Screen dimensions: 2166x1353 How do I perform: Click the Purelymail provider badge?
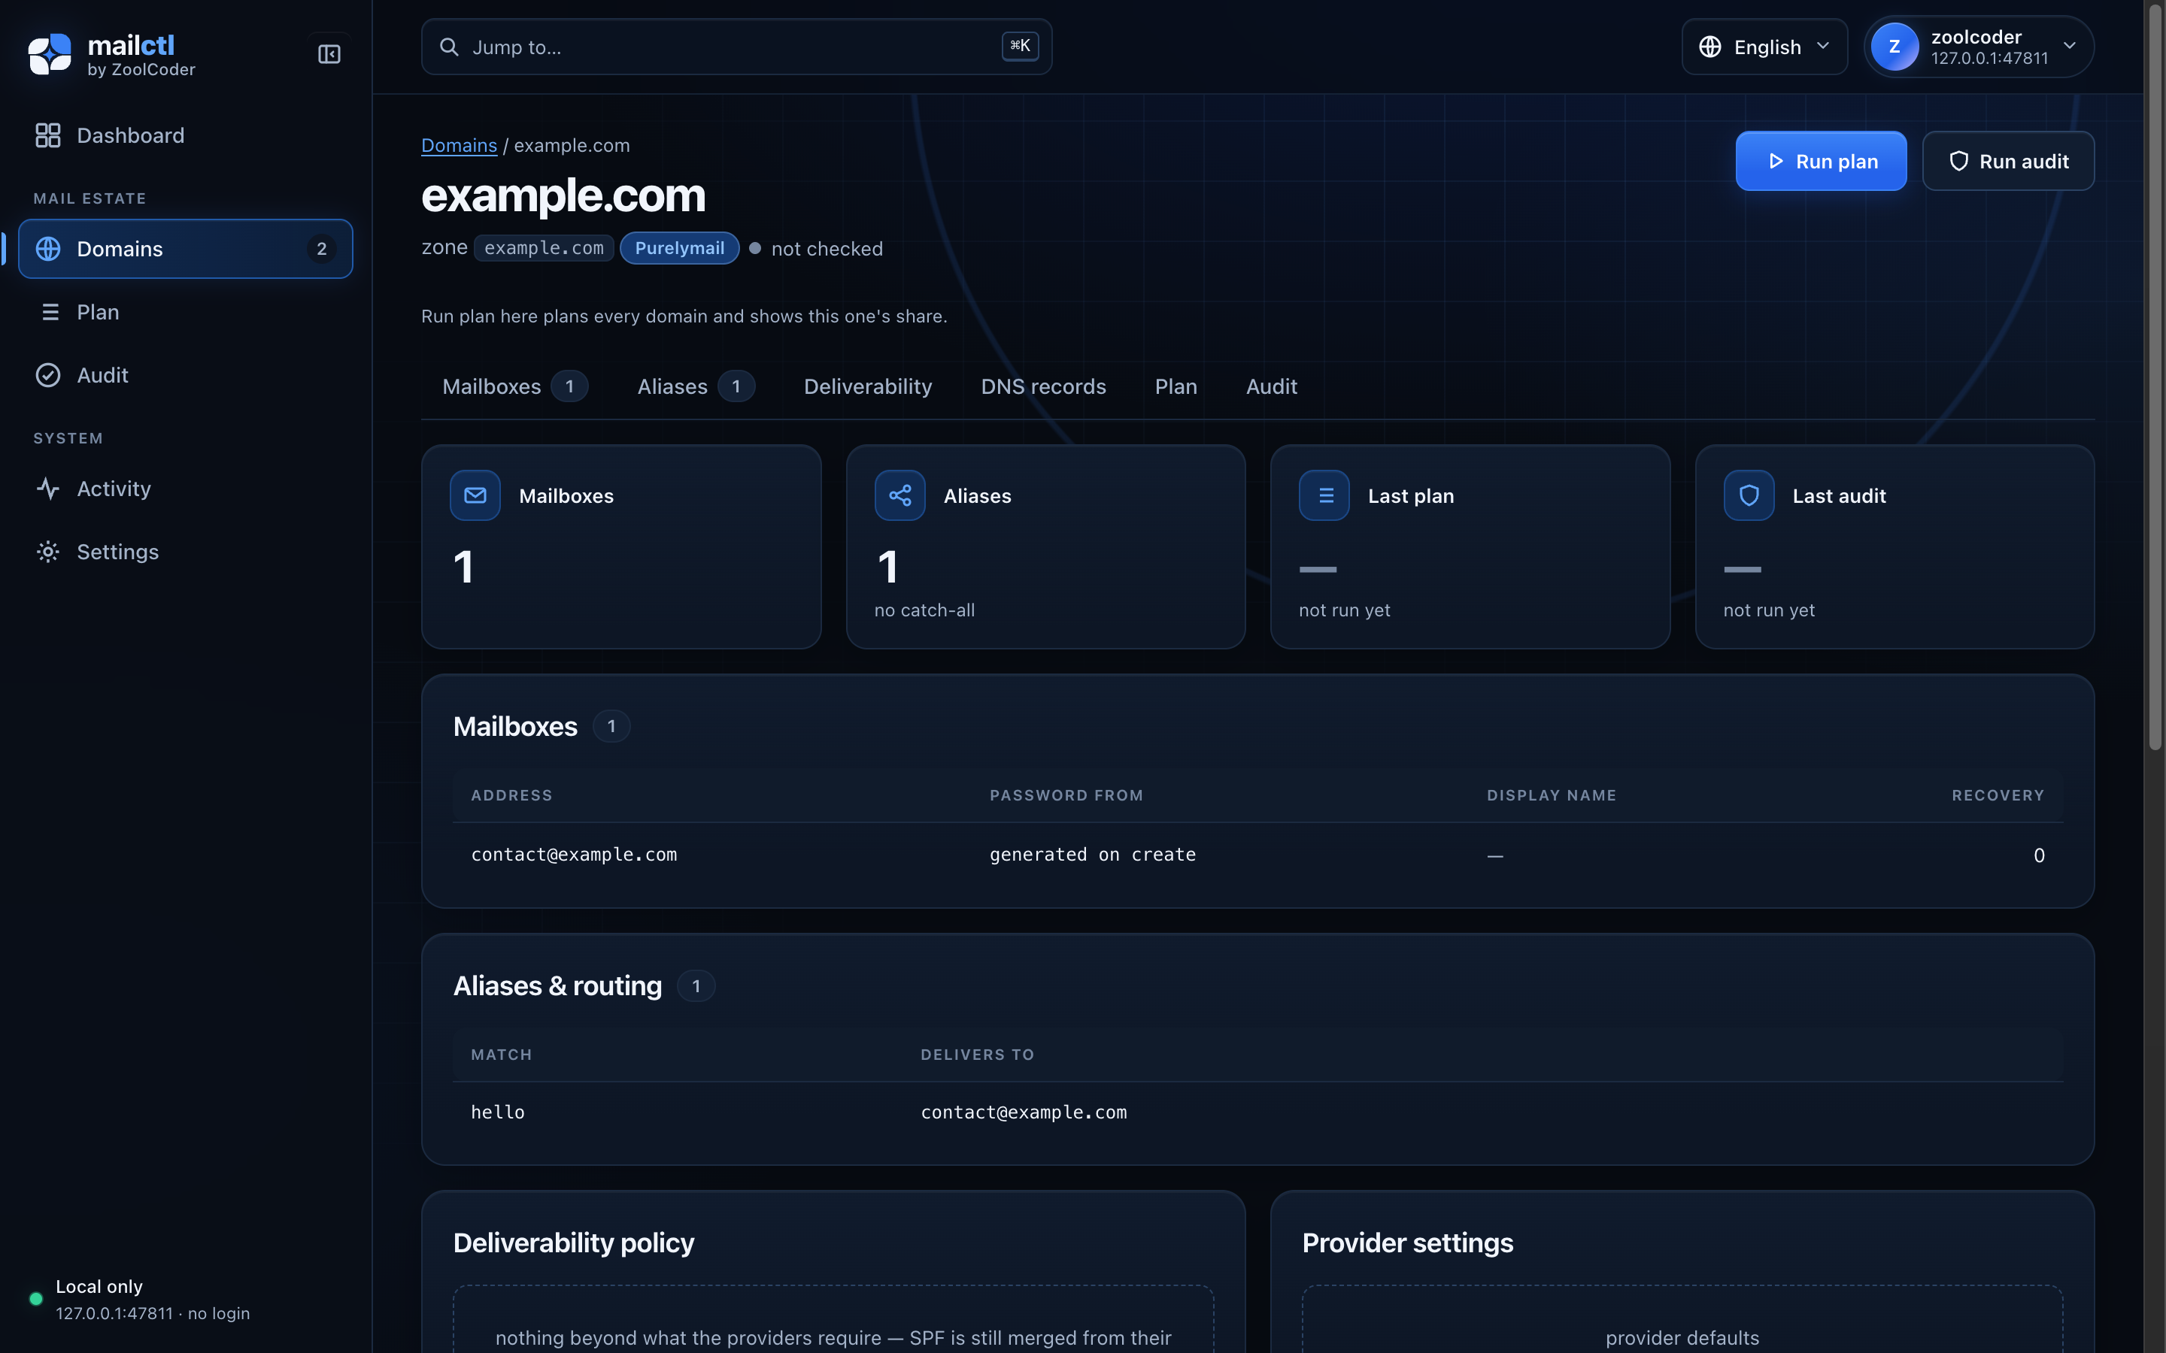pyautogui.click(x=679, y=248)
